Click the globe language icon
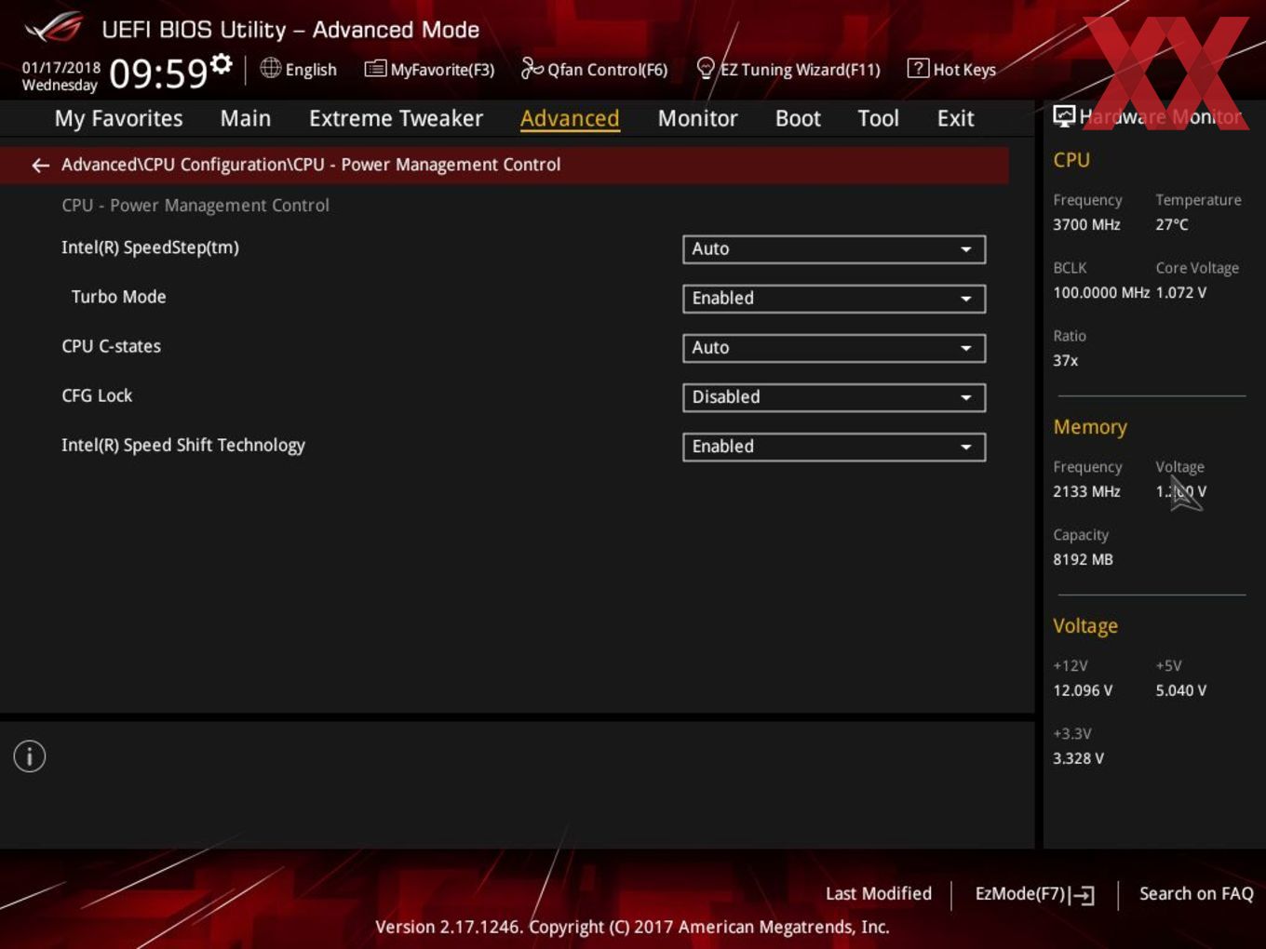This screenshot has width=1266, height=949. (271, 68)
